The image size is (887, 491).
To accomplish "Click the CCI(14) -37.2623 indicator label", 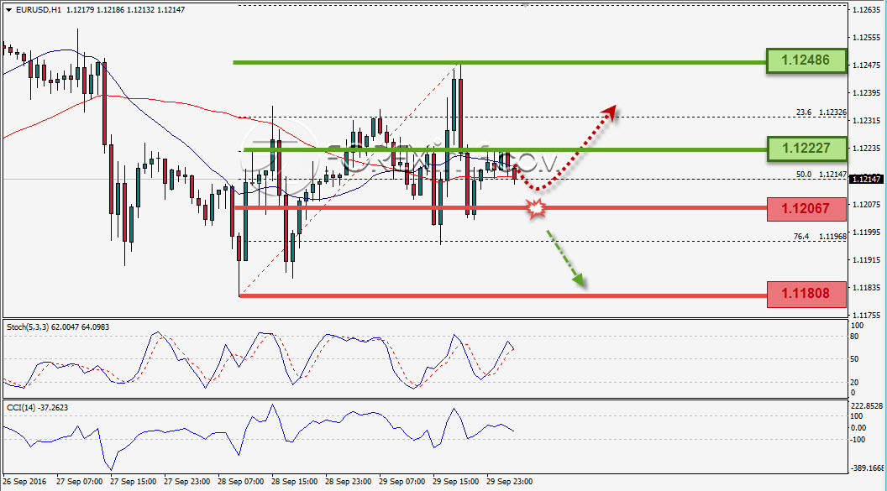I will (x=37, y=407).
